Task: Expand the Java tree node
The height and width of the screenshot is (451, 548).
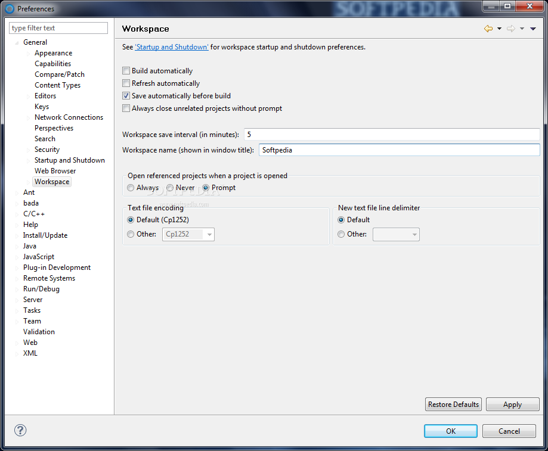Action: (x=17, y=247)
